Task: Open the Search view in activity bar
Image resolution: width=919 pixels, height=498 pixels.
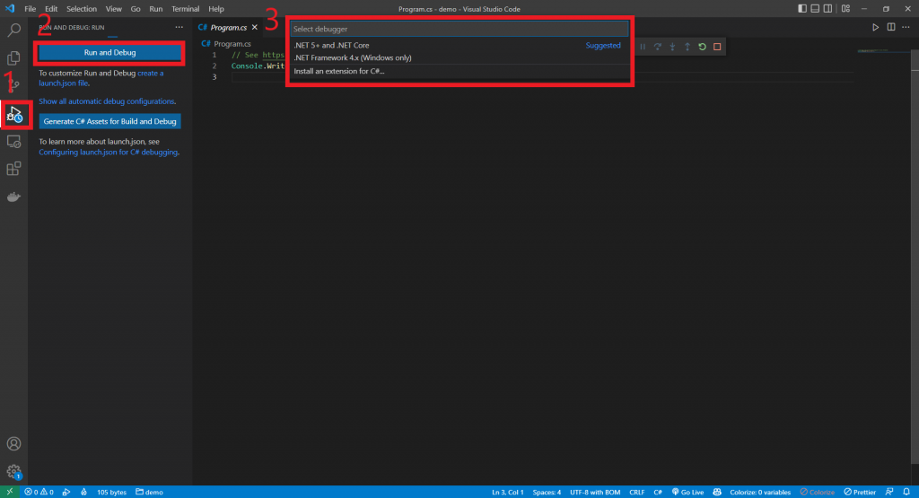Action: [13, 30]
